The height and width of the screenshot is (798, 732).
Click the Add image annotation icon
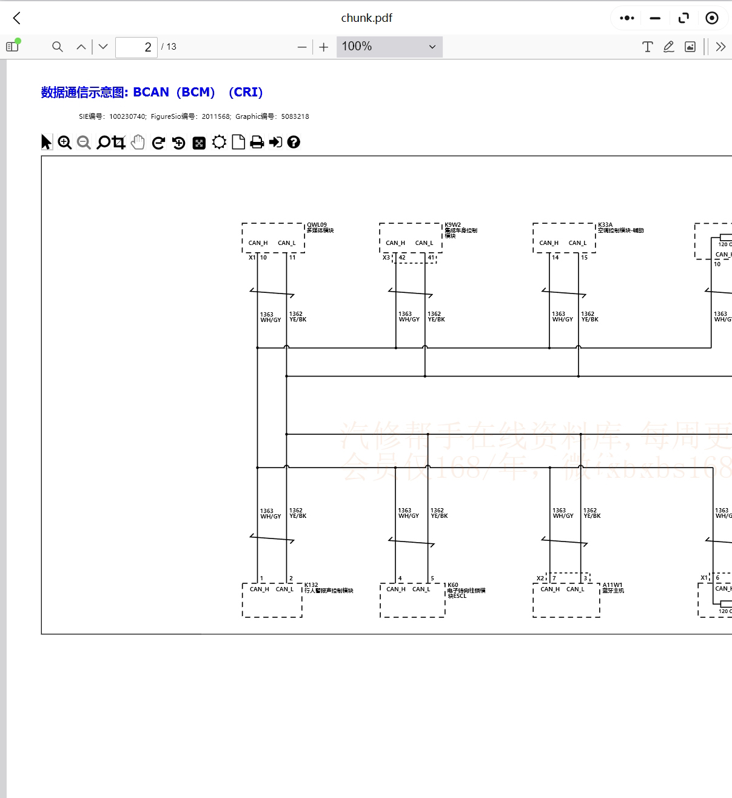tap(689, 46)
